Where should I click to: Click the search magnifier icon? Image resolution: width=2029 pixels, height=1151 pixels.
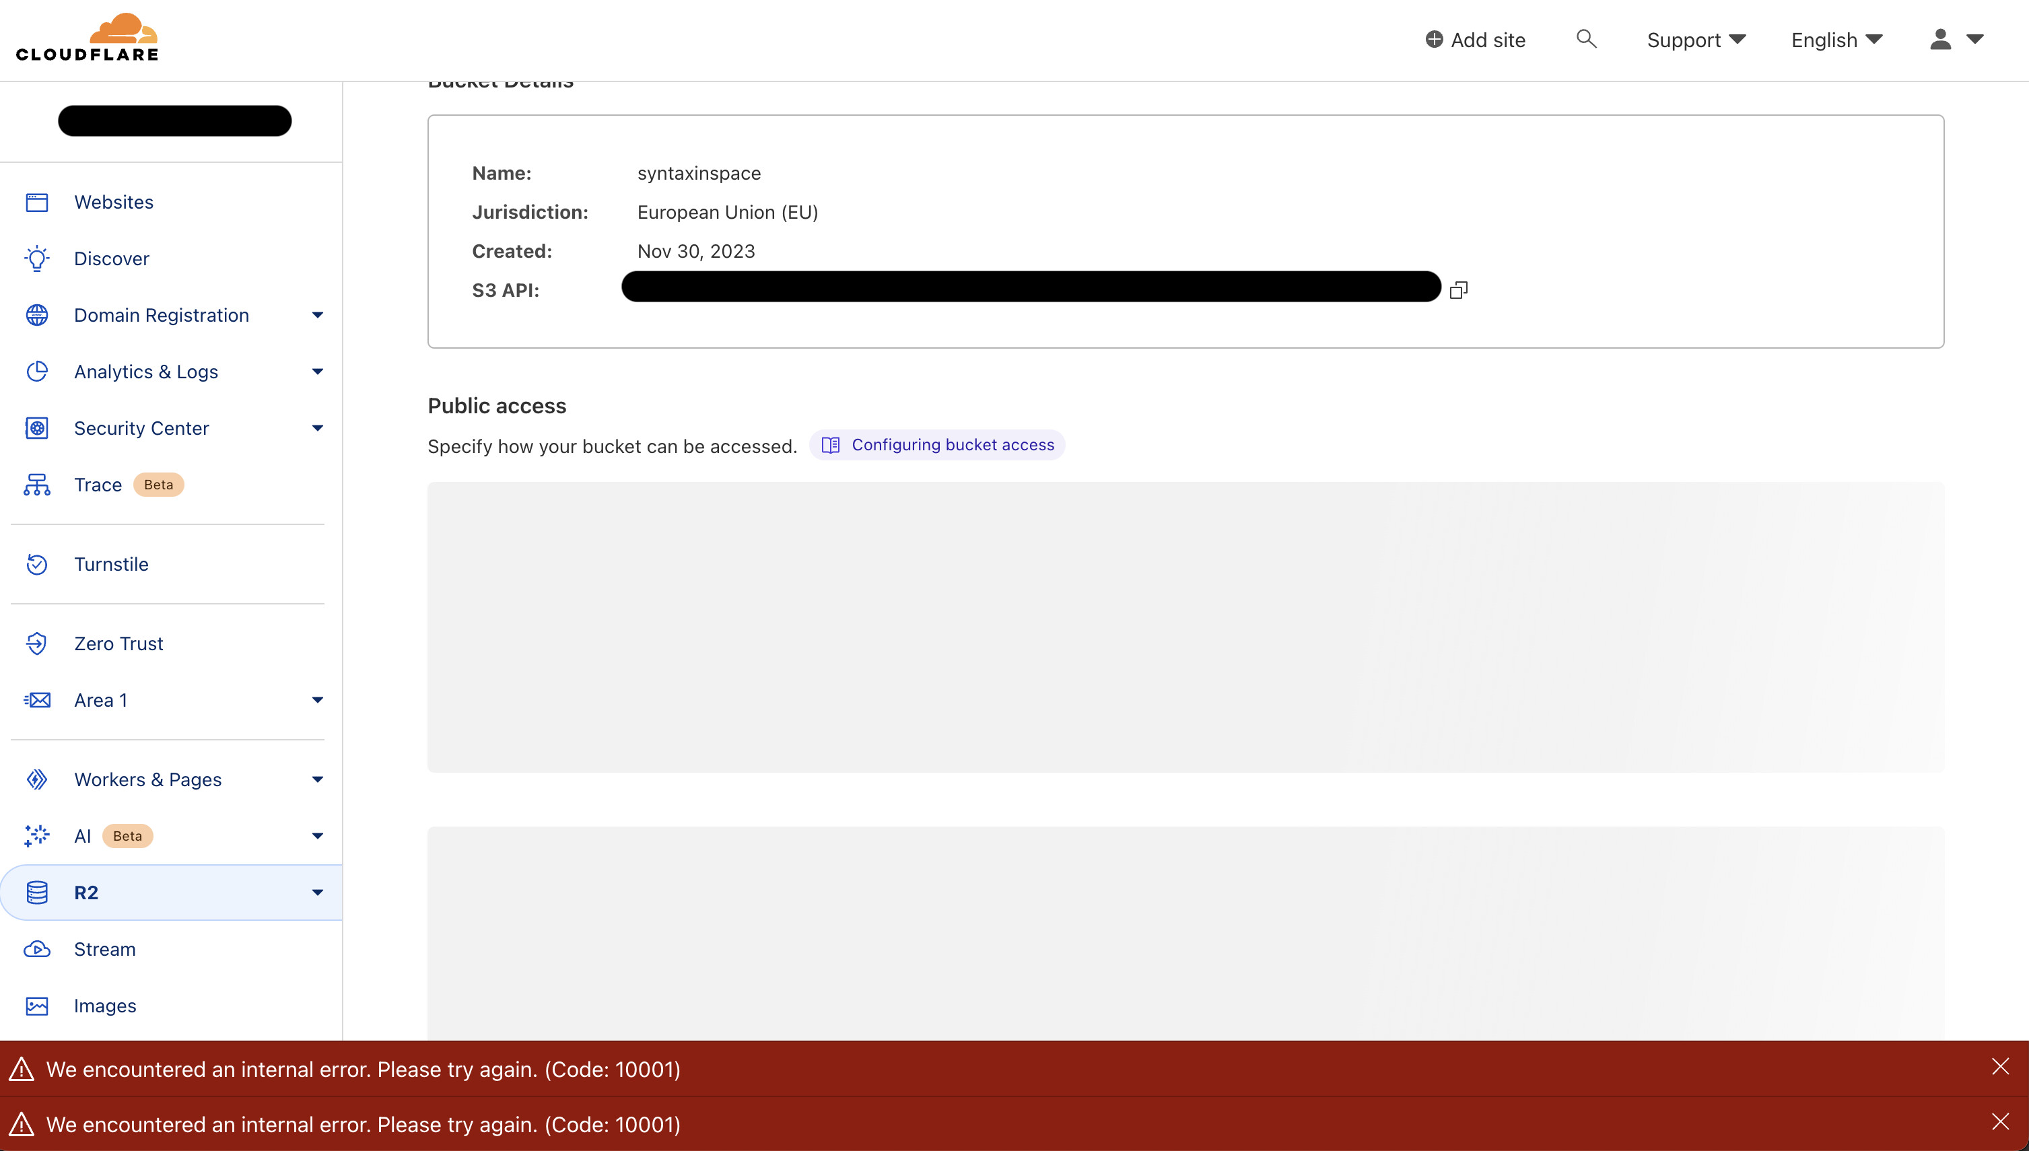[x=1585, y=39]
